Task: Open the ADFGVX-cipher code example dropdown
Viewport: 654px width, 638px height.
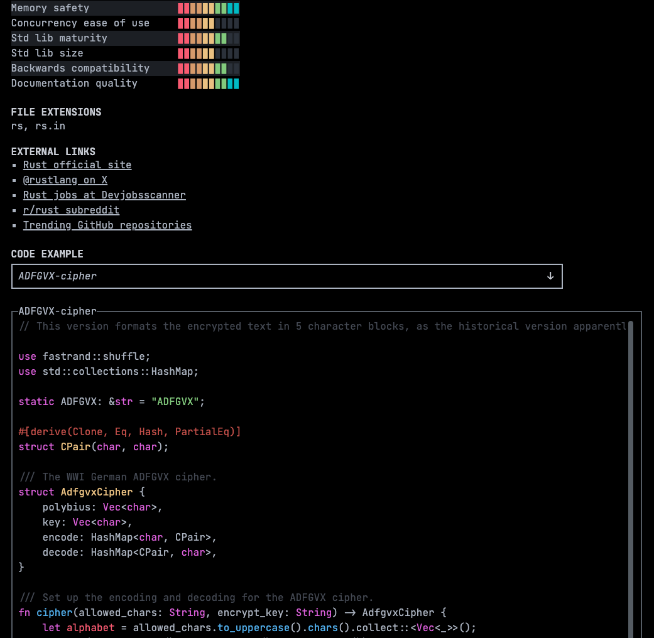Action: tap(287, 276)
